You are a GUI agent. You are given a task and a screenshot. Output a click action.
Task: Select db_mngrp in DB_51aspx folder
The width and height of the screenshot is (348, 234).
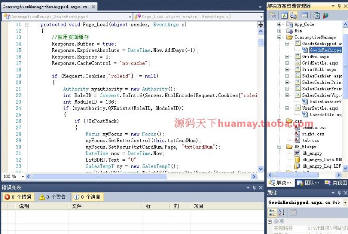tap(312, 153)
